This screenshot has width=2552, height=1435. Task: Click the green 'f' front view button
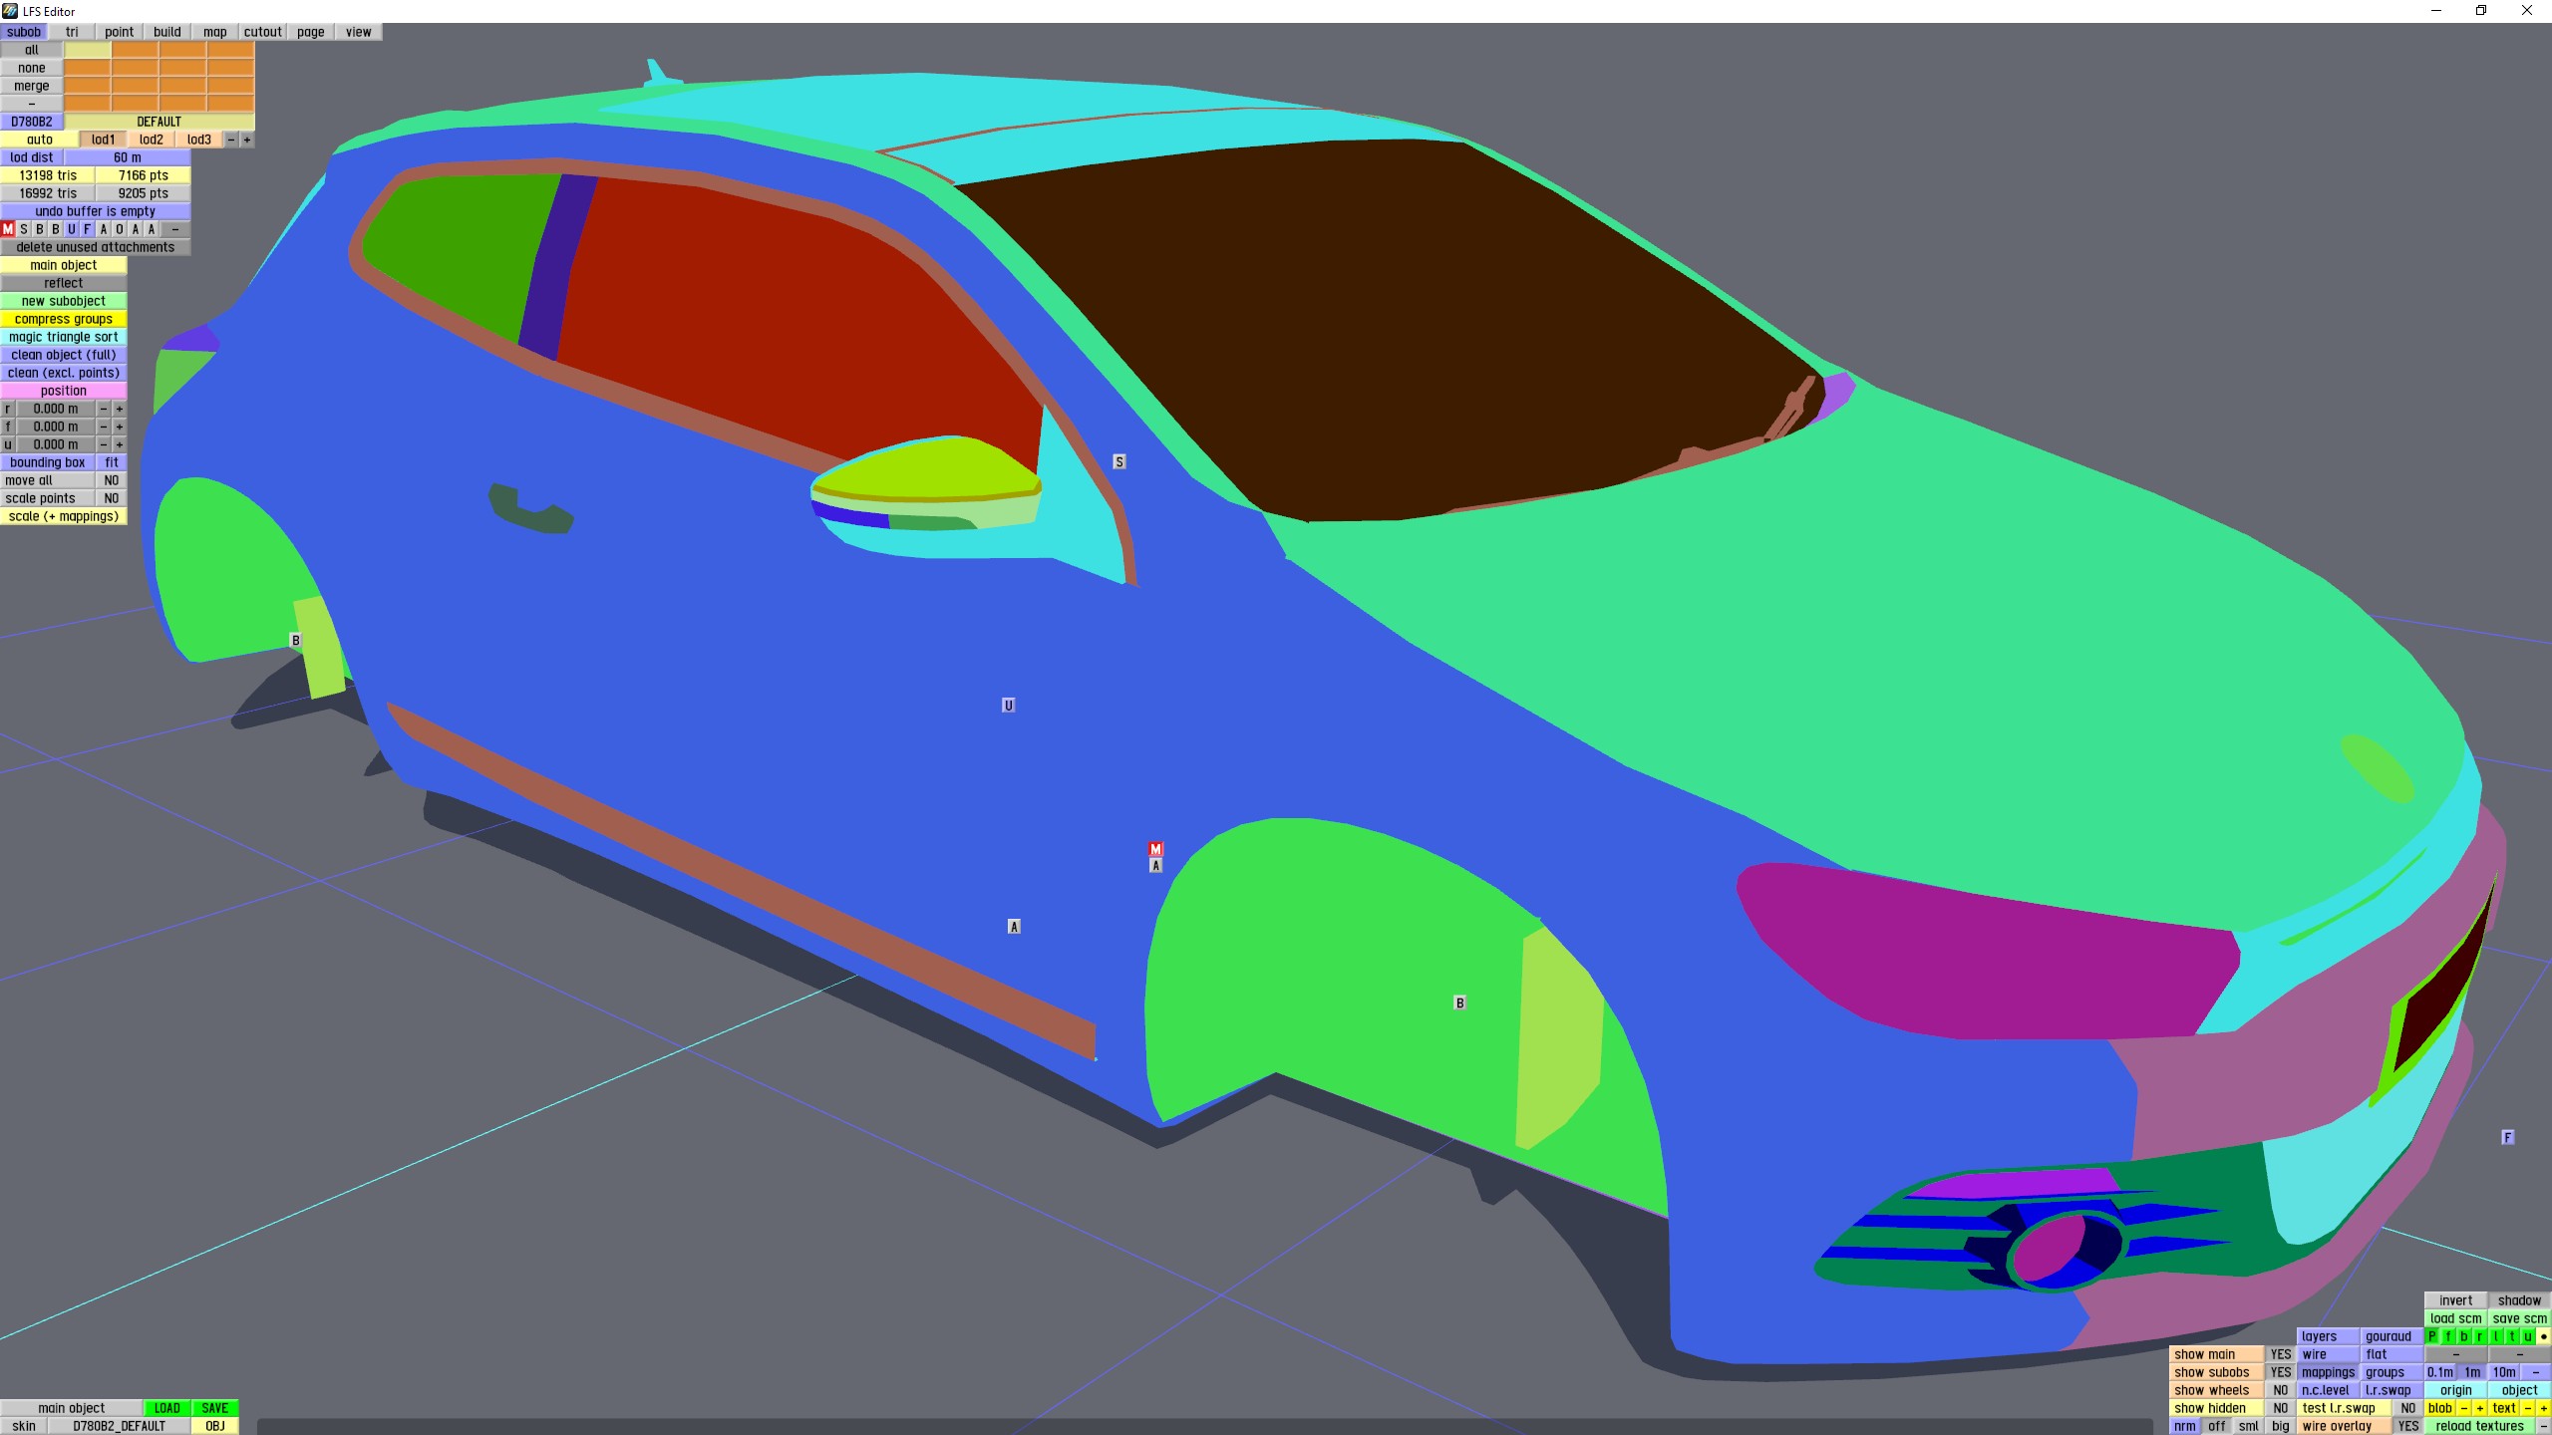[2448, 1336]
